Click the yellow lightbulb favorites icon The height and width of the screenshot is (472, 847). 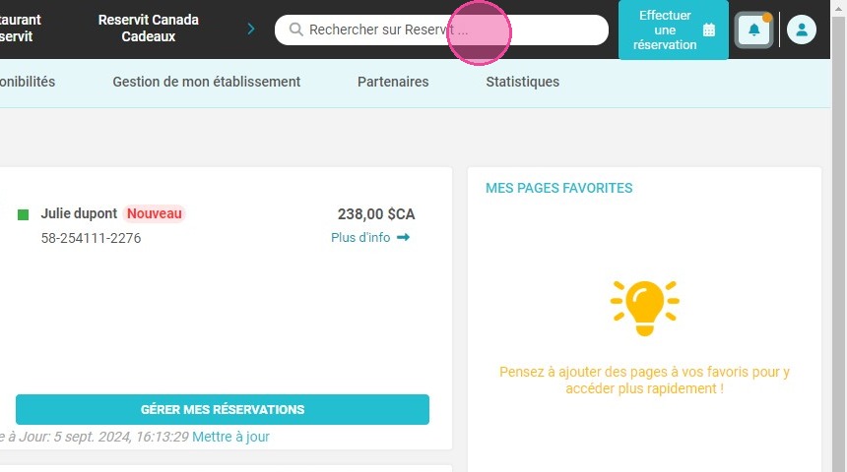pos(644,308)
